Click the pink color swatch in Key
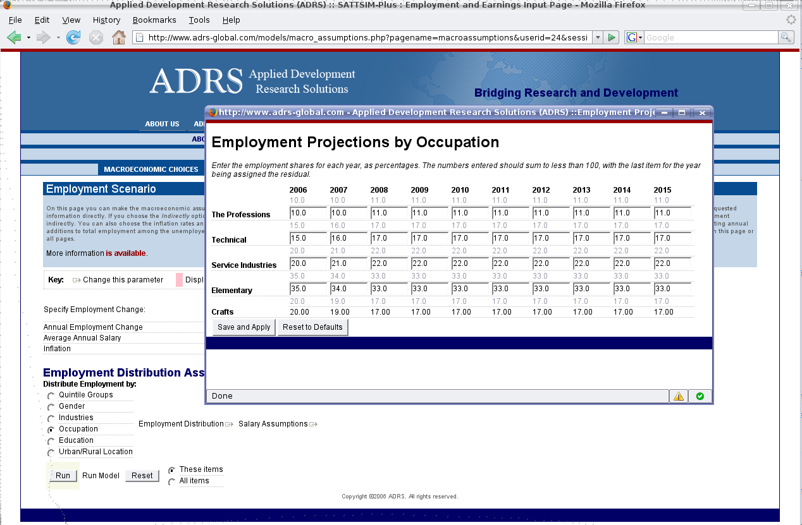Screen dimensions: 802x525 tap(179, 280)
